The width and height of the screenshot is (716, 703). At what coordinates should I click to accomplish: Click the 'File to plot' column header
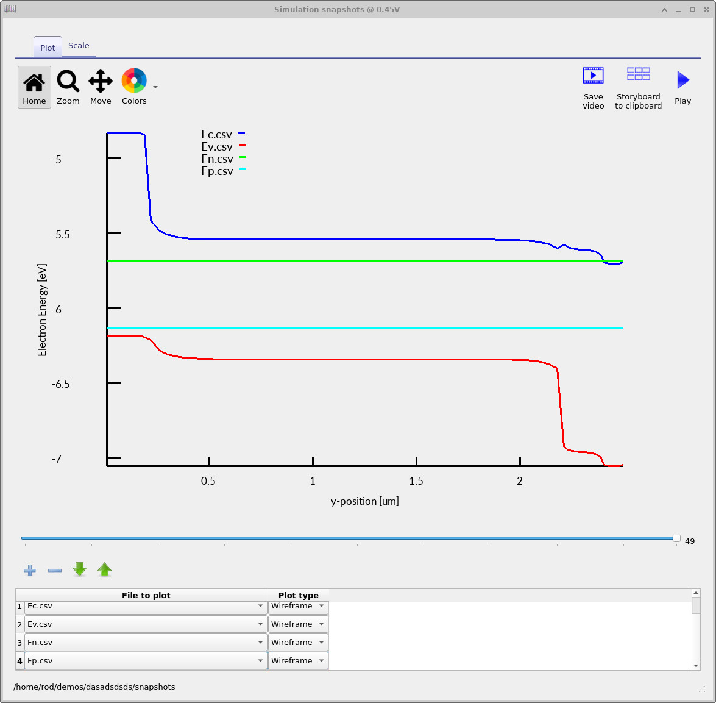146,595
